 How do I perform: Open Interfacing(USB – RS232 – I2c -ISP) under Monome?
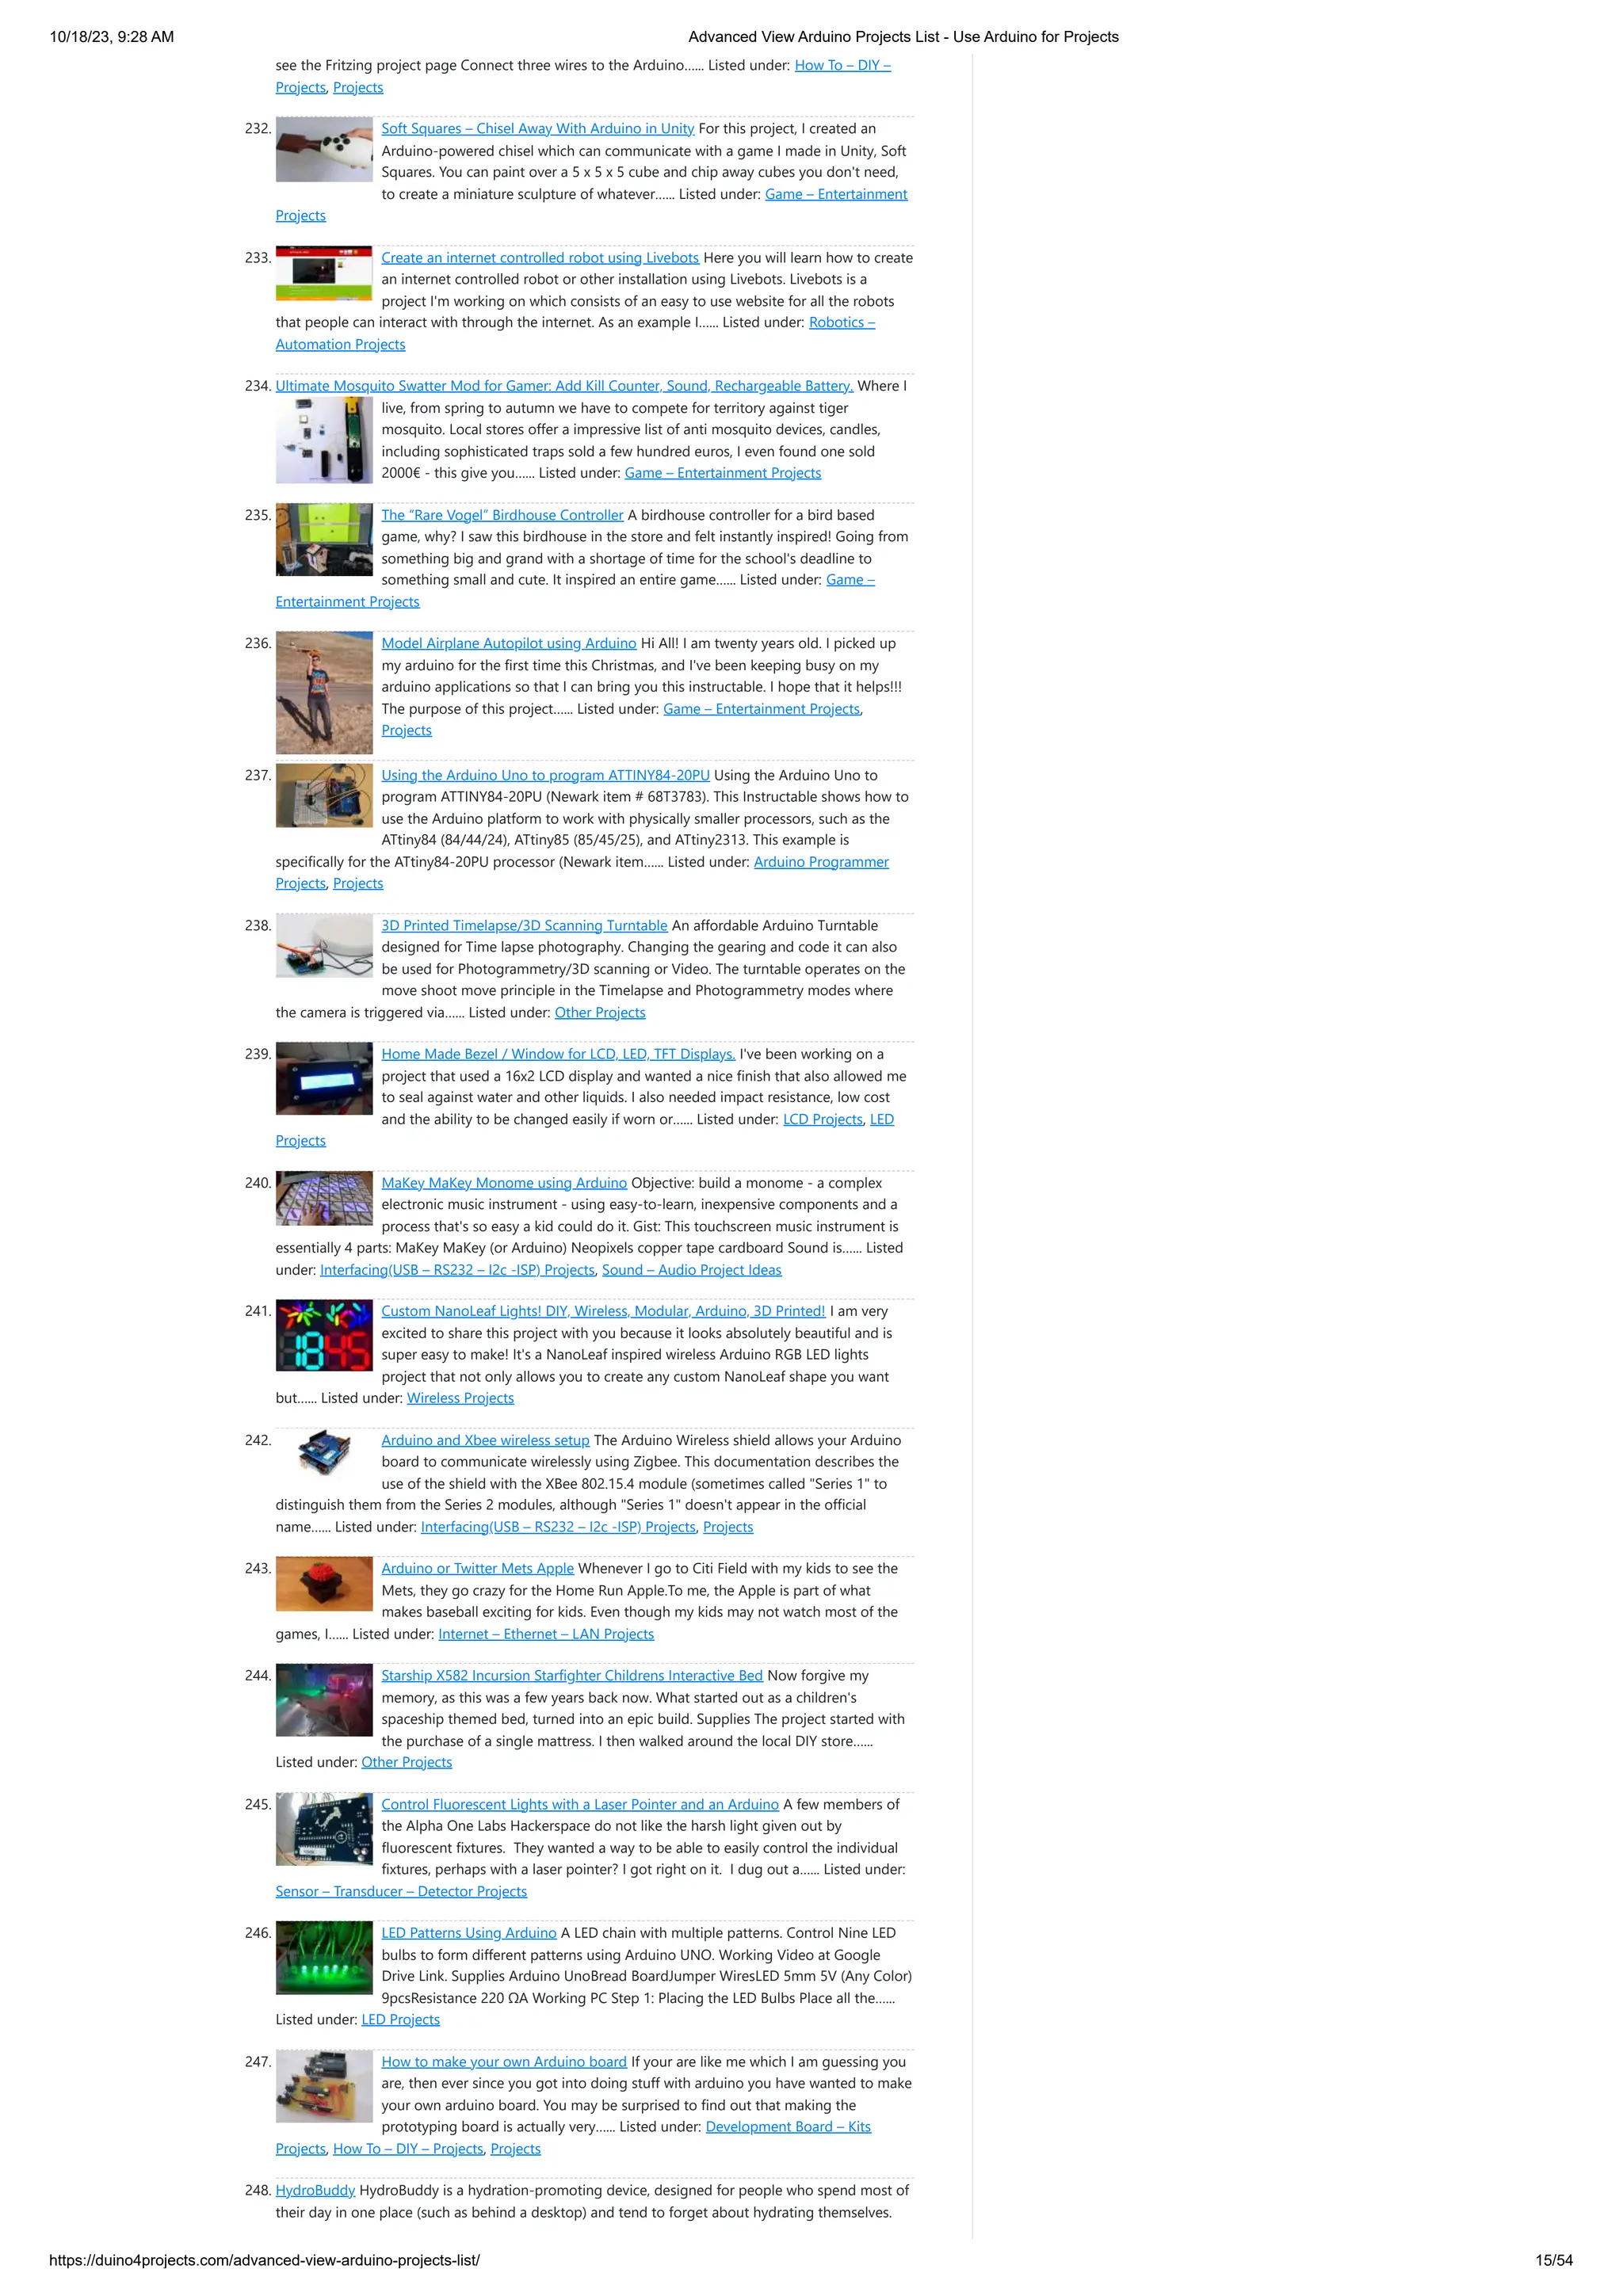click(x=457, y=1270)
